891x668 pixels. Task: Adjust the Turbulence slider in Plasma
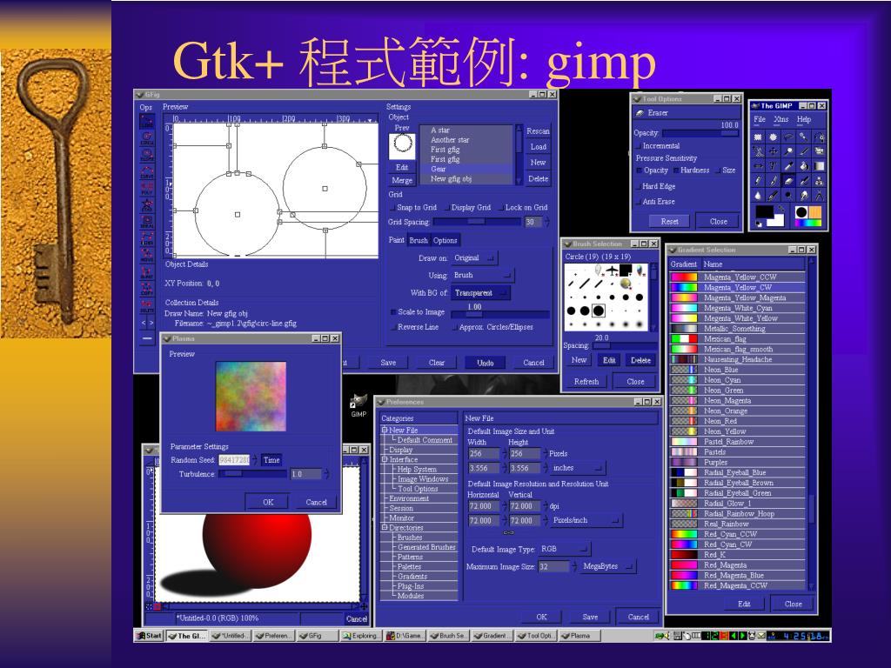coord(251,474)
